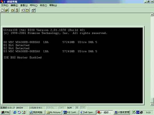Click the Send file toolbar icon
154x115 pixels.
tap(23, 10)
